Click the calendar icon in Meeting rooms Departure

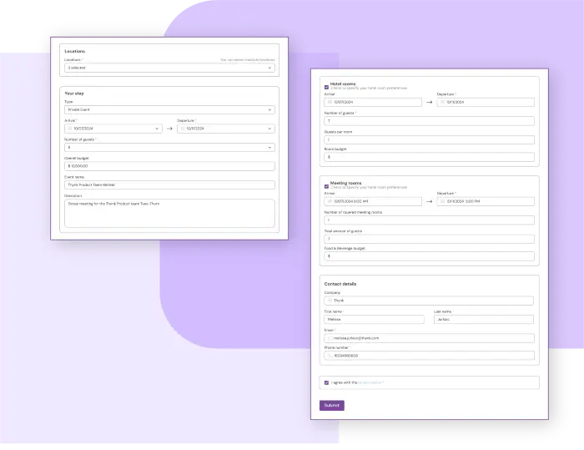(x=442, y=201)
